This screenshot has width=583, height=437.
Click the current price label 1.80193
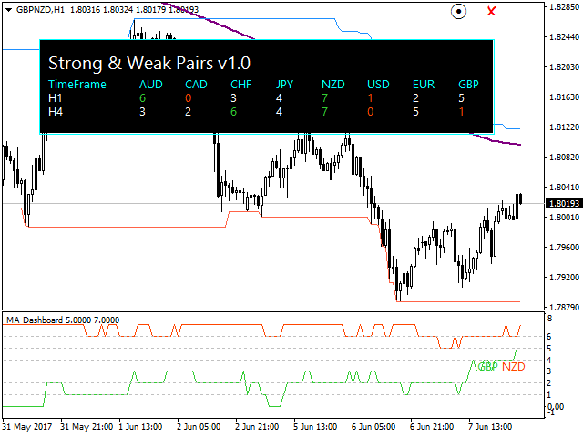pyautogui.click(x=562, y=202)
